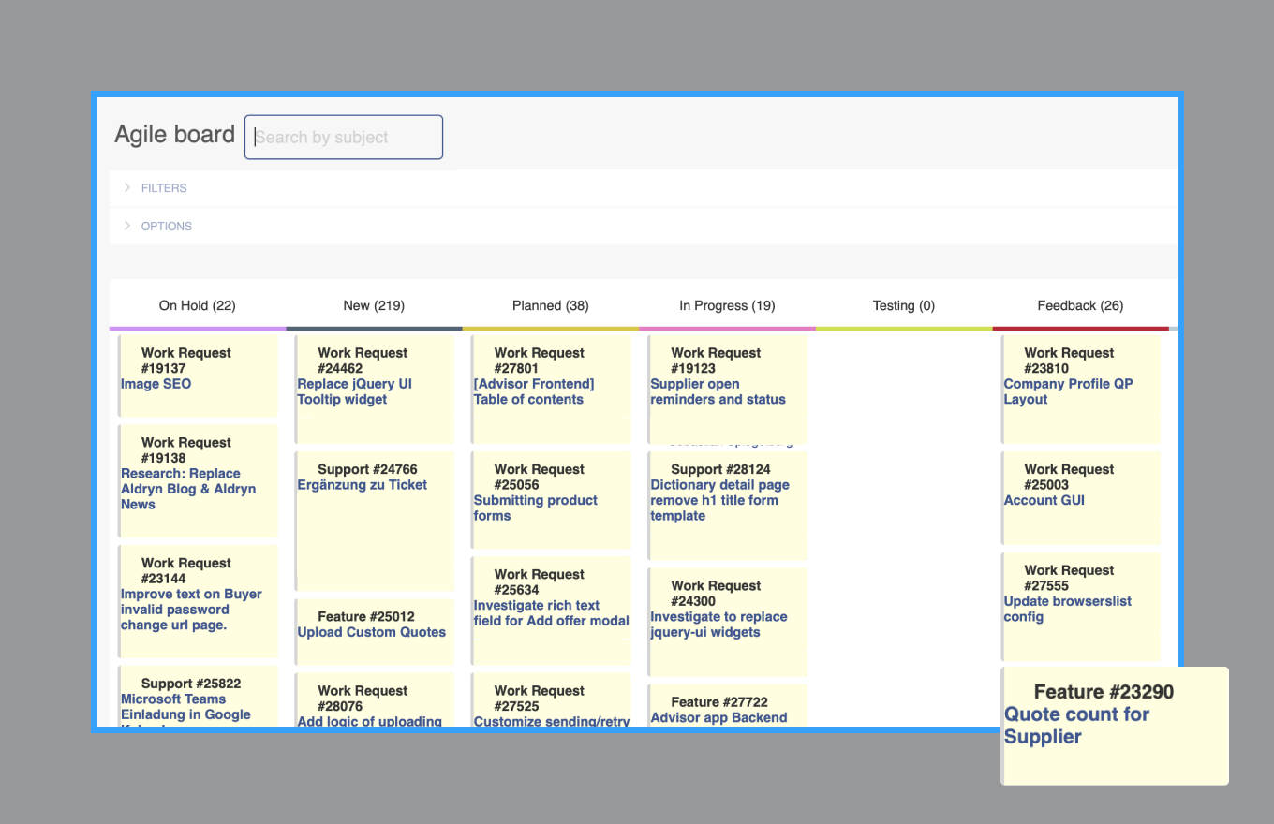Click the Search by subject field
This screenshot has width=1274, height=824.
344,138
